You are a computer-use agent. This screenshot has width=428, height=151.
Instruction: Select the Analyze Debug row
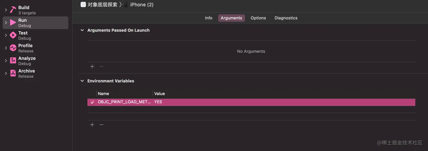(35, 61)
